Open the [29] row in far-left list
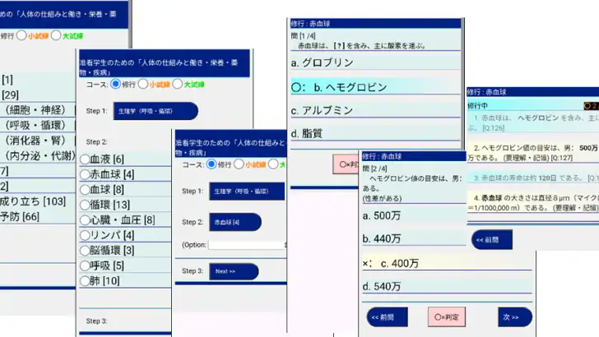This screenshot has width=599, height=337. (x=38, y=95)
